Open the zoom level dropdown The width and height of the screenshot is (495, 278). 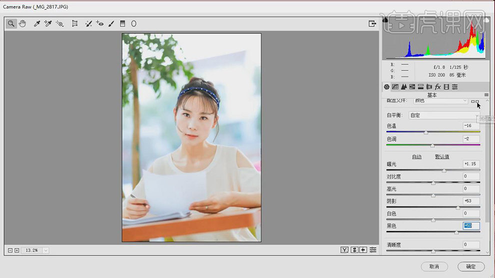(46, 250)
